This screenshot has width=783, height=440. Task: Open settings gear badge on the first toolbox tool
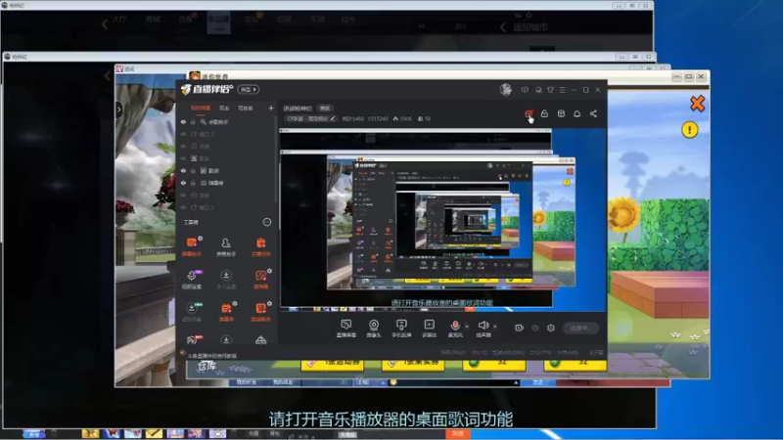point(201,239)
